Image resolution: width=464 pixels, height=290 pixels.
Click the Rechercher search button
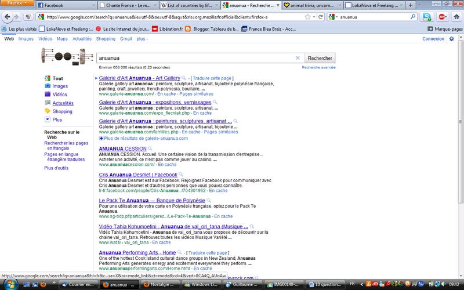pos(320,58)
